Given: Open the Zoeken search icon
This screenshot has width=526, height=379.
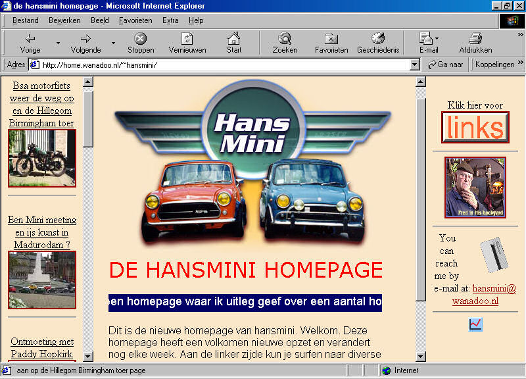Looking at the screenshot, I should (x=285, y=39).
